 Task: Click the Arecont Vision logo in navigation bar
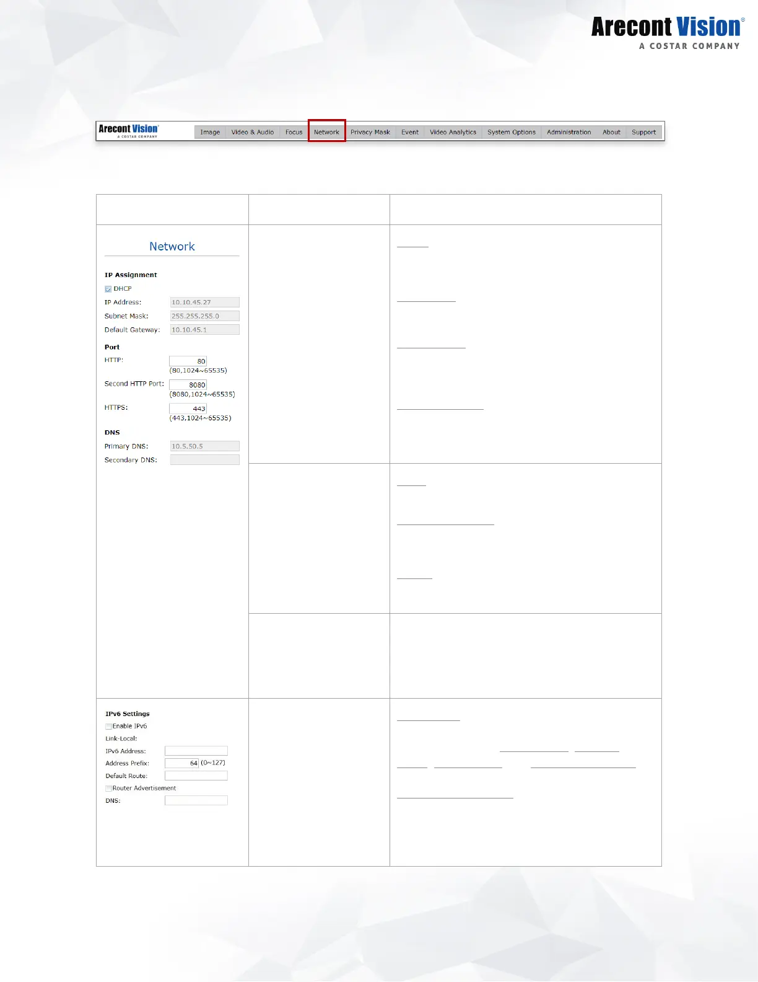click(x=129, y=130)
